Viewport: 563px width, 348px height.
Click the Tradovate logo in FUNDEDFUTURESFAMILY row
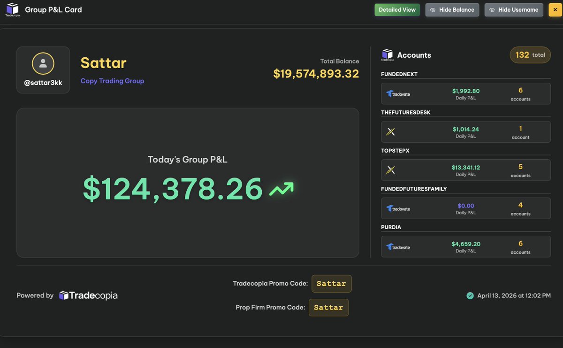(398, 209)
